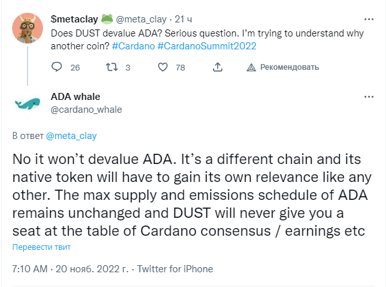386x287 pixels.
Task: Click the retweet arrows icon
Action: (x=112, y=67)
